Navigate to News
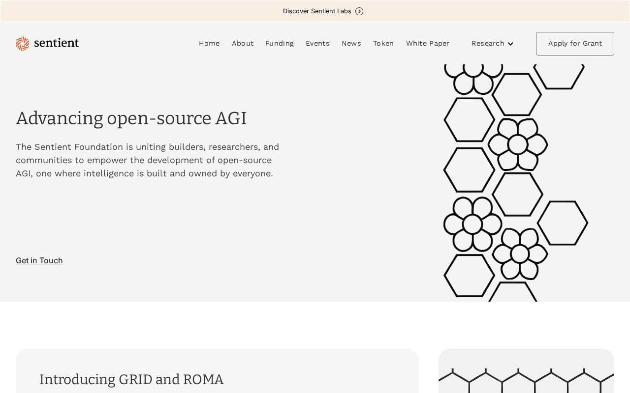 [x=351, y=43]
